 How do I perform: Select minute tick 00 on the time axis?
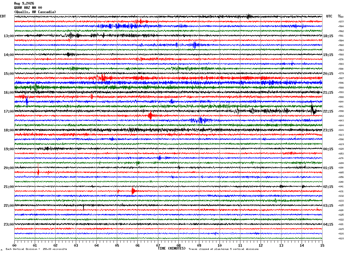(x=14, y=245)
